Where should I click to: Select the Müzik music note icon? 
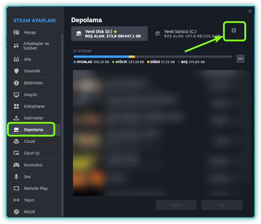[16, 212]
